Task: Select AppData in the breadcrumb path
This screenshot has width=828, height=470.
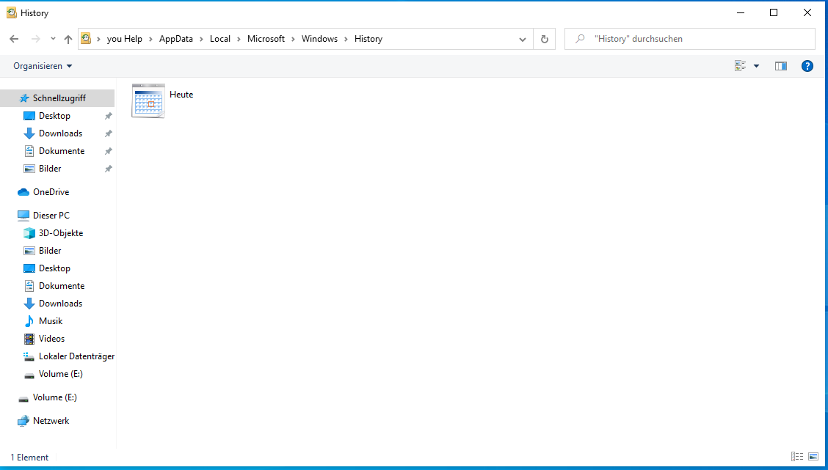Action: [x=176, y=39]
